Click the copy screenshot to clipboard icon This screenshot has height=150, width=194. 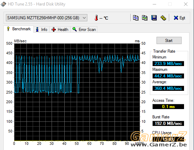[145, 18]
